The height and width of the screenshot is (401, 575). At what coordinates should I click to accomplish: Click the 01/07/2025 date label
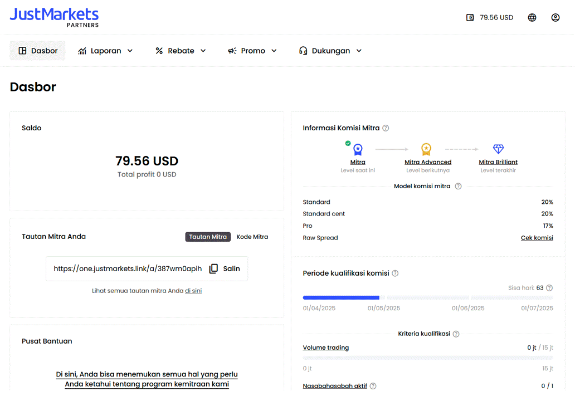pos(537,308)
